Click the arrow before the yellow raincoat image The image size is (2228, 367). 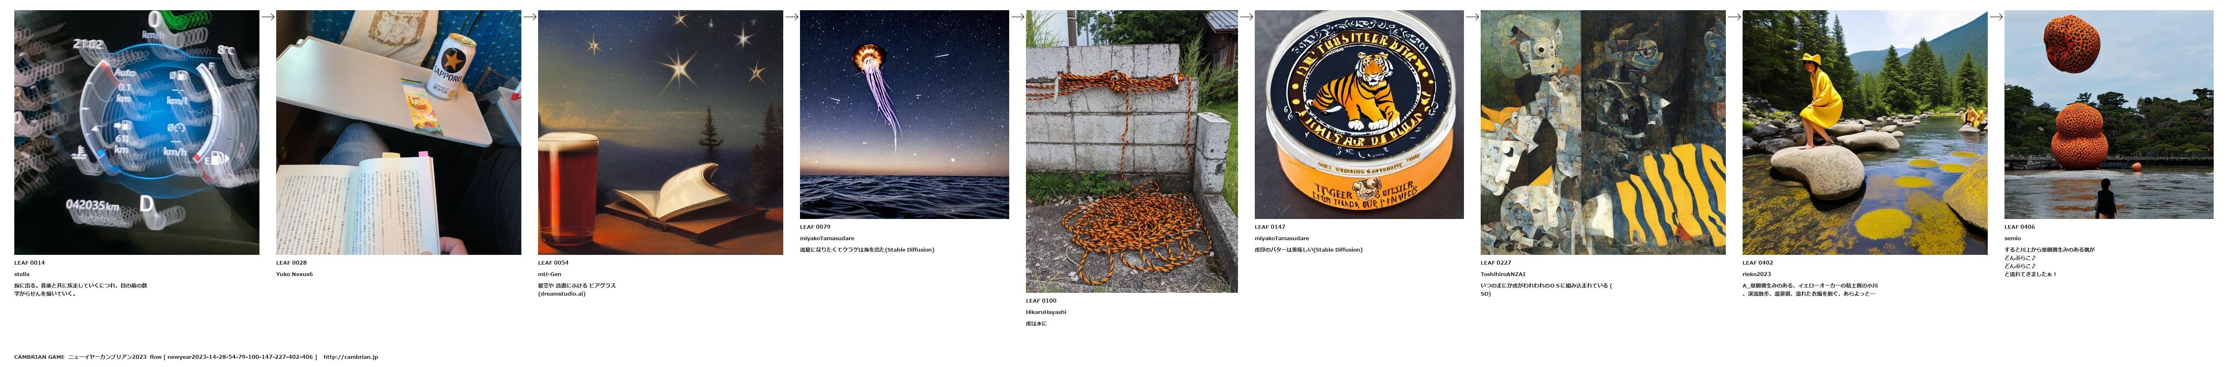click(1734, 16)
